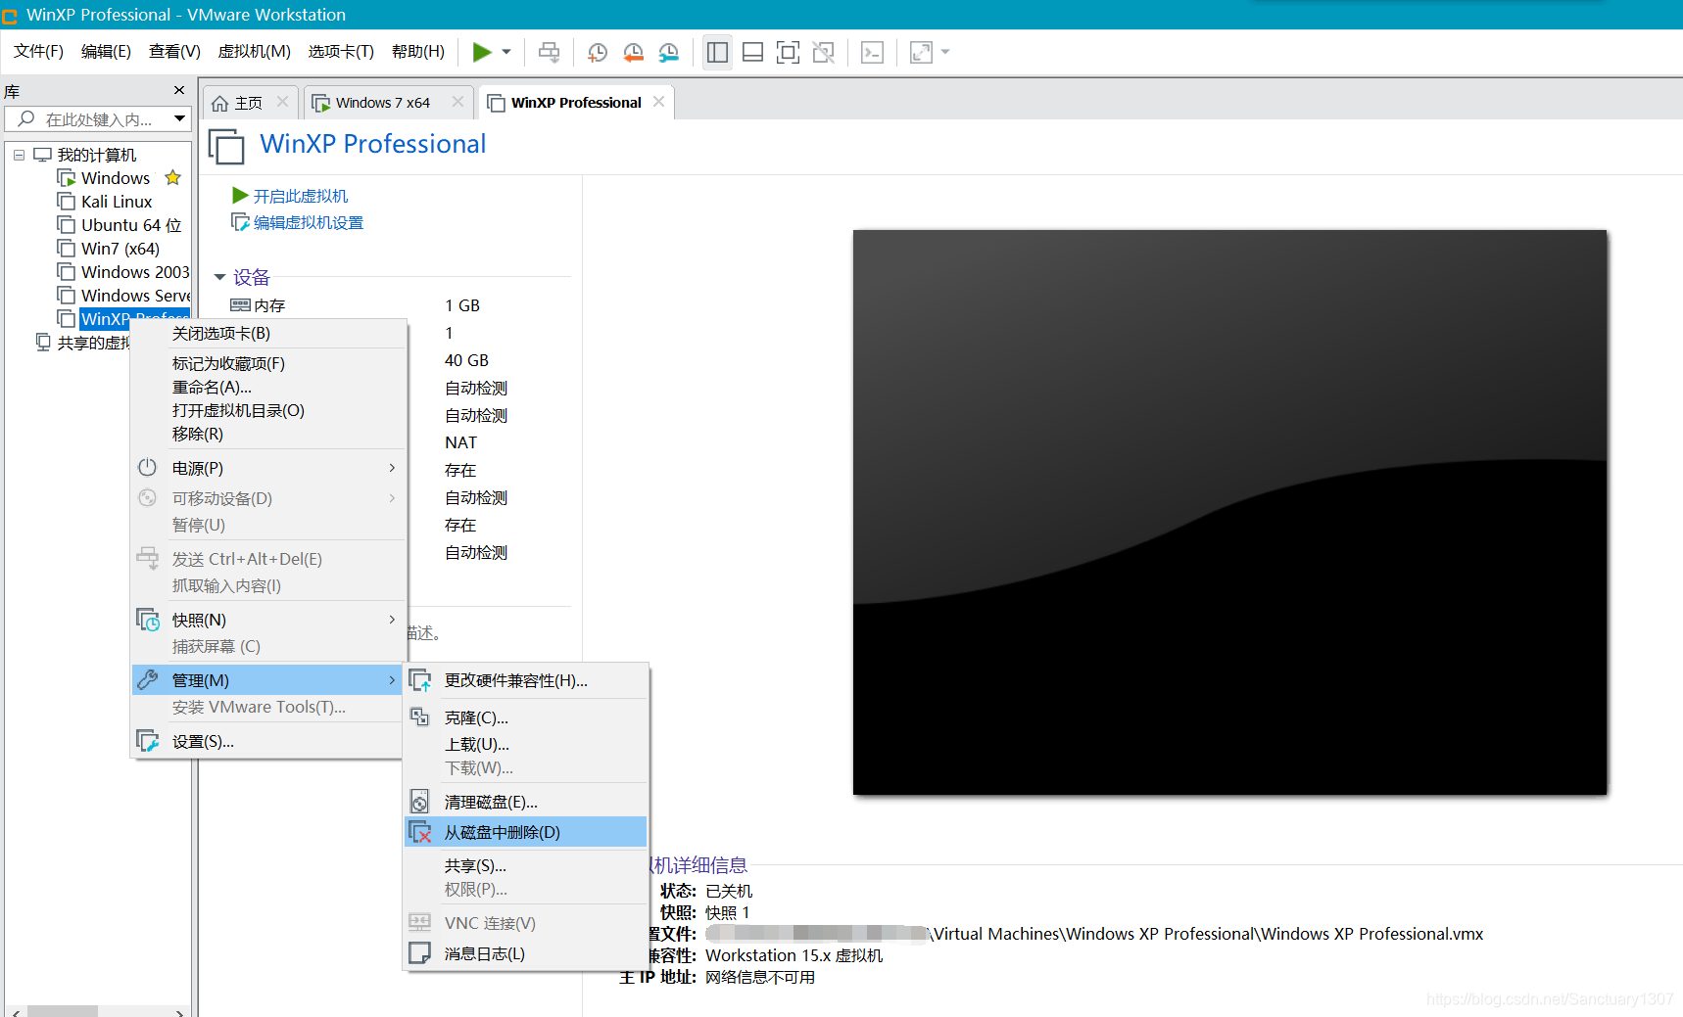This screenshot has height=1017, width=1683.
Task: Take a snapshot using the toolbar icon
Action: (x=598, y=52)
